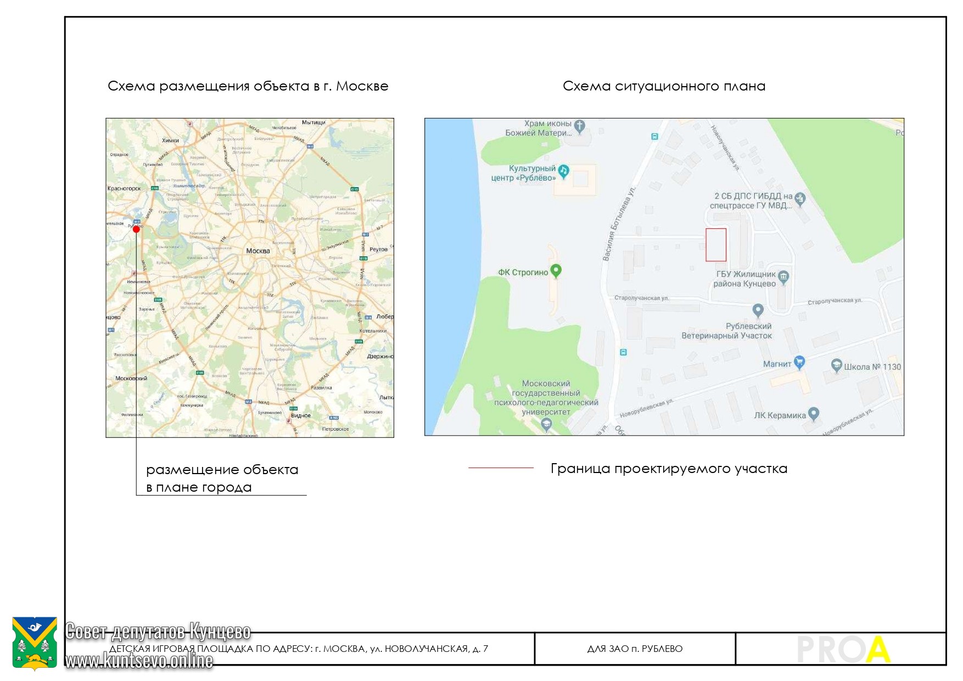
Task: Select the university pin below МГППУ label
Action: (546, 424)
